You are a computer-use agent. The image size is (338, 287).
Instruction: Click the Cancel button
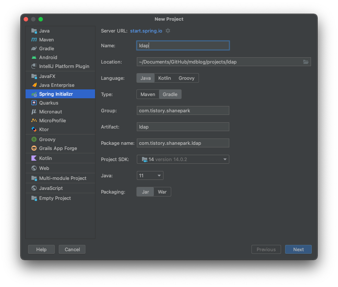point(72,249)
